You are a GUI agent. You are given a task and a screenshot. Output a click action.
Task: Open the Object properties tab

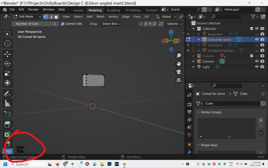189,144
